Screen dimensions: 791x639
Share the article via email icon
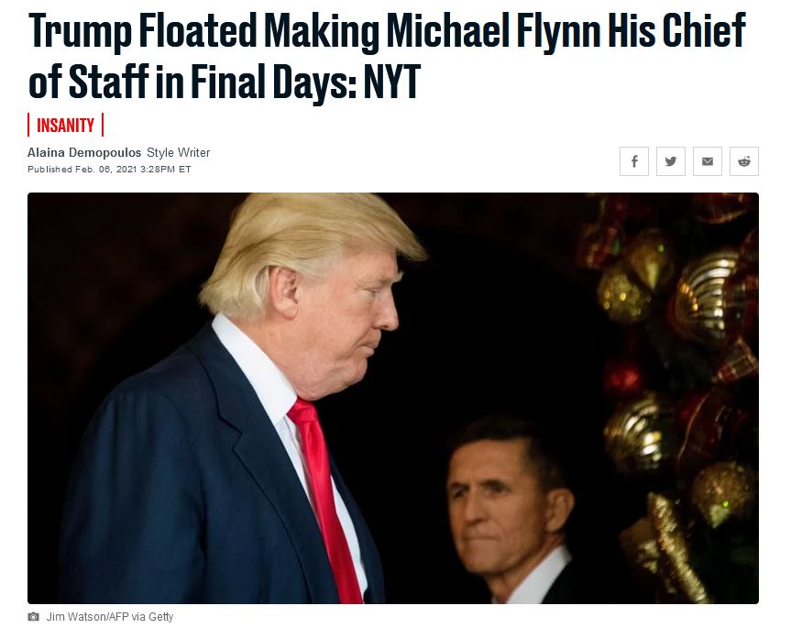pos(708,161)
